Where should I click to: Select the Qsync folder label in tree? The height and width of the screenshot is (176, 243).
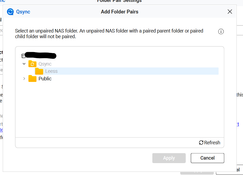(x=45, y=64)
